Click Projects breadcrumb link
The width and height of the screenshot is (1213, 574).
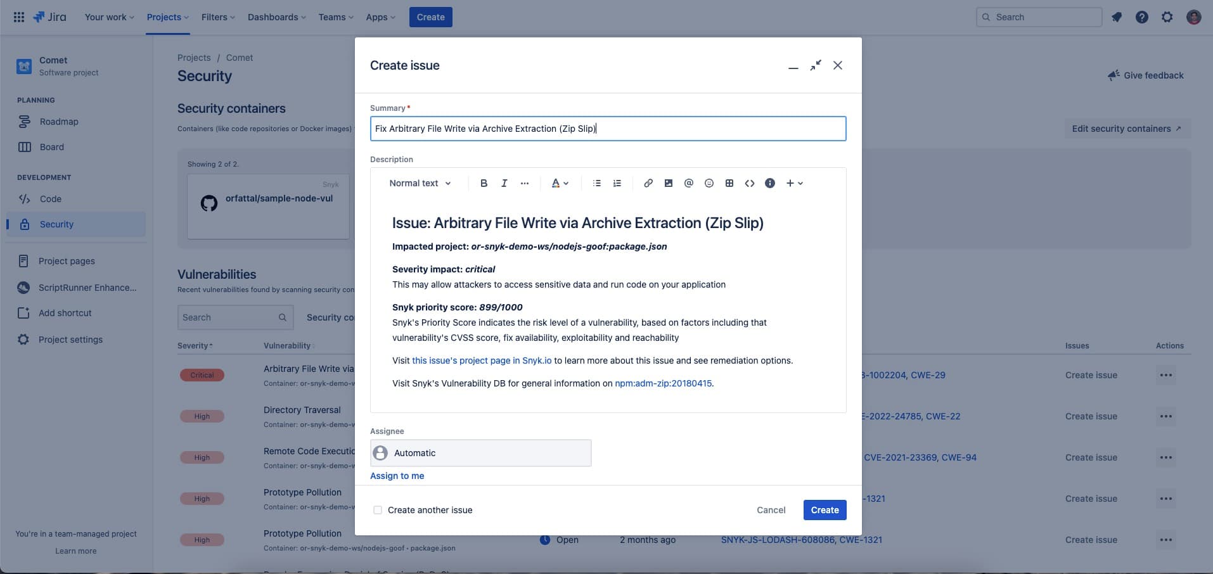[194, 58]
